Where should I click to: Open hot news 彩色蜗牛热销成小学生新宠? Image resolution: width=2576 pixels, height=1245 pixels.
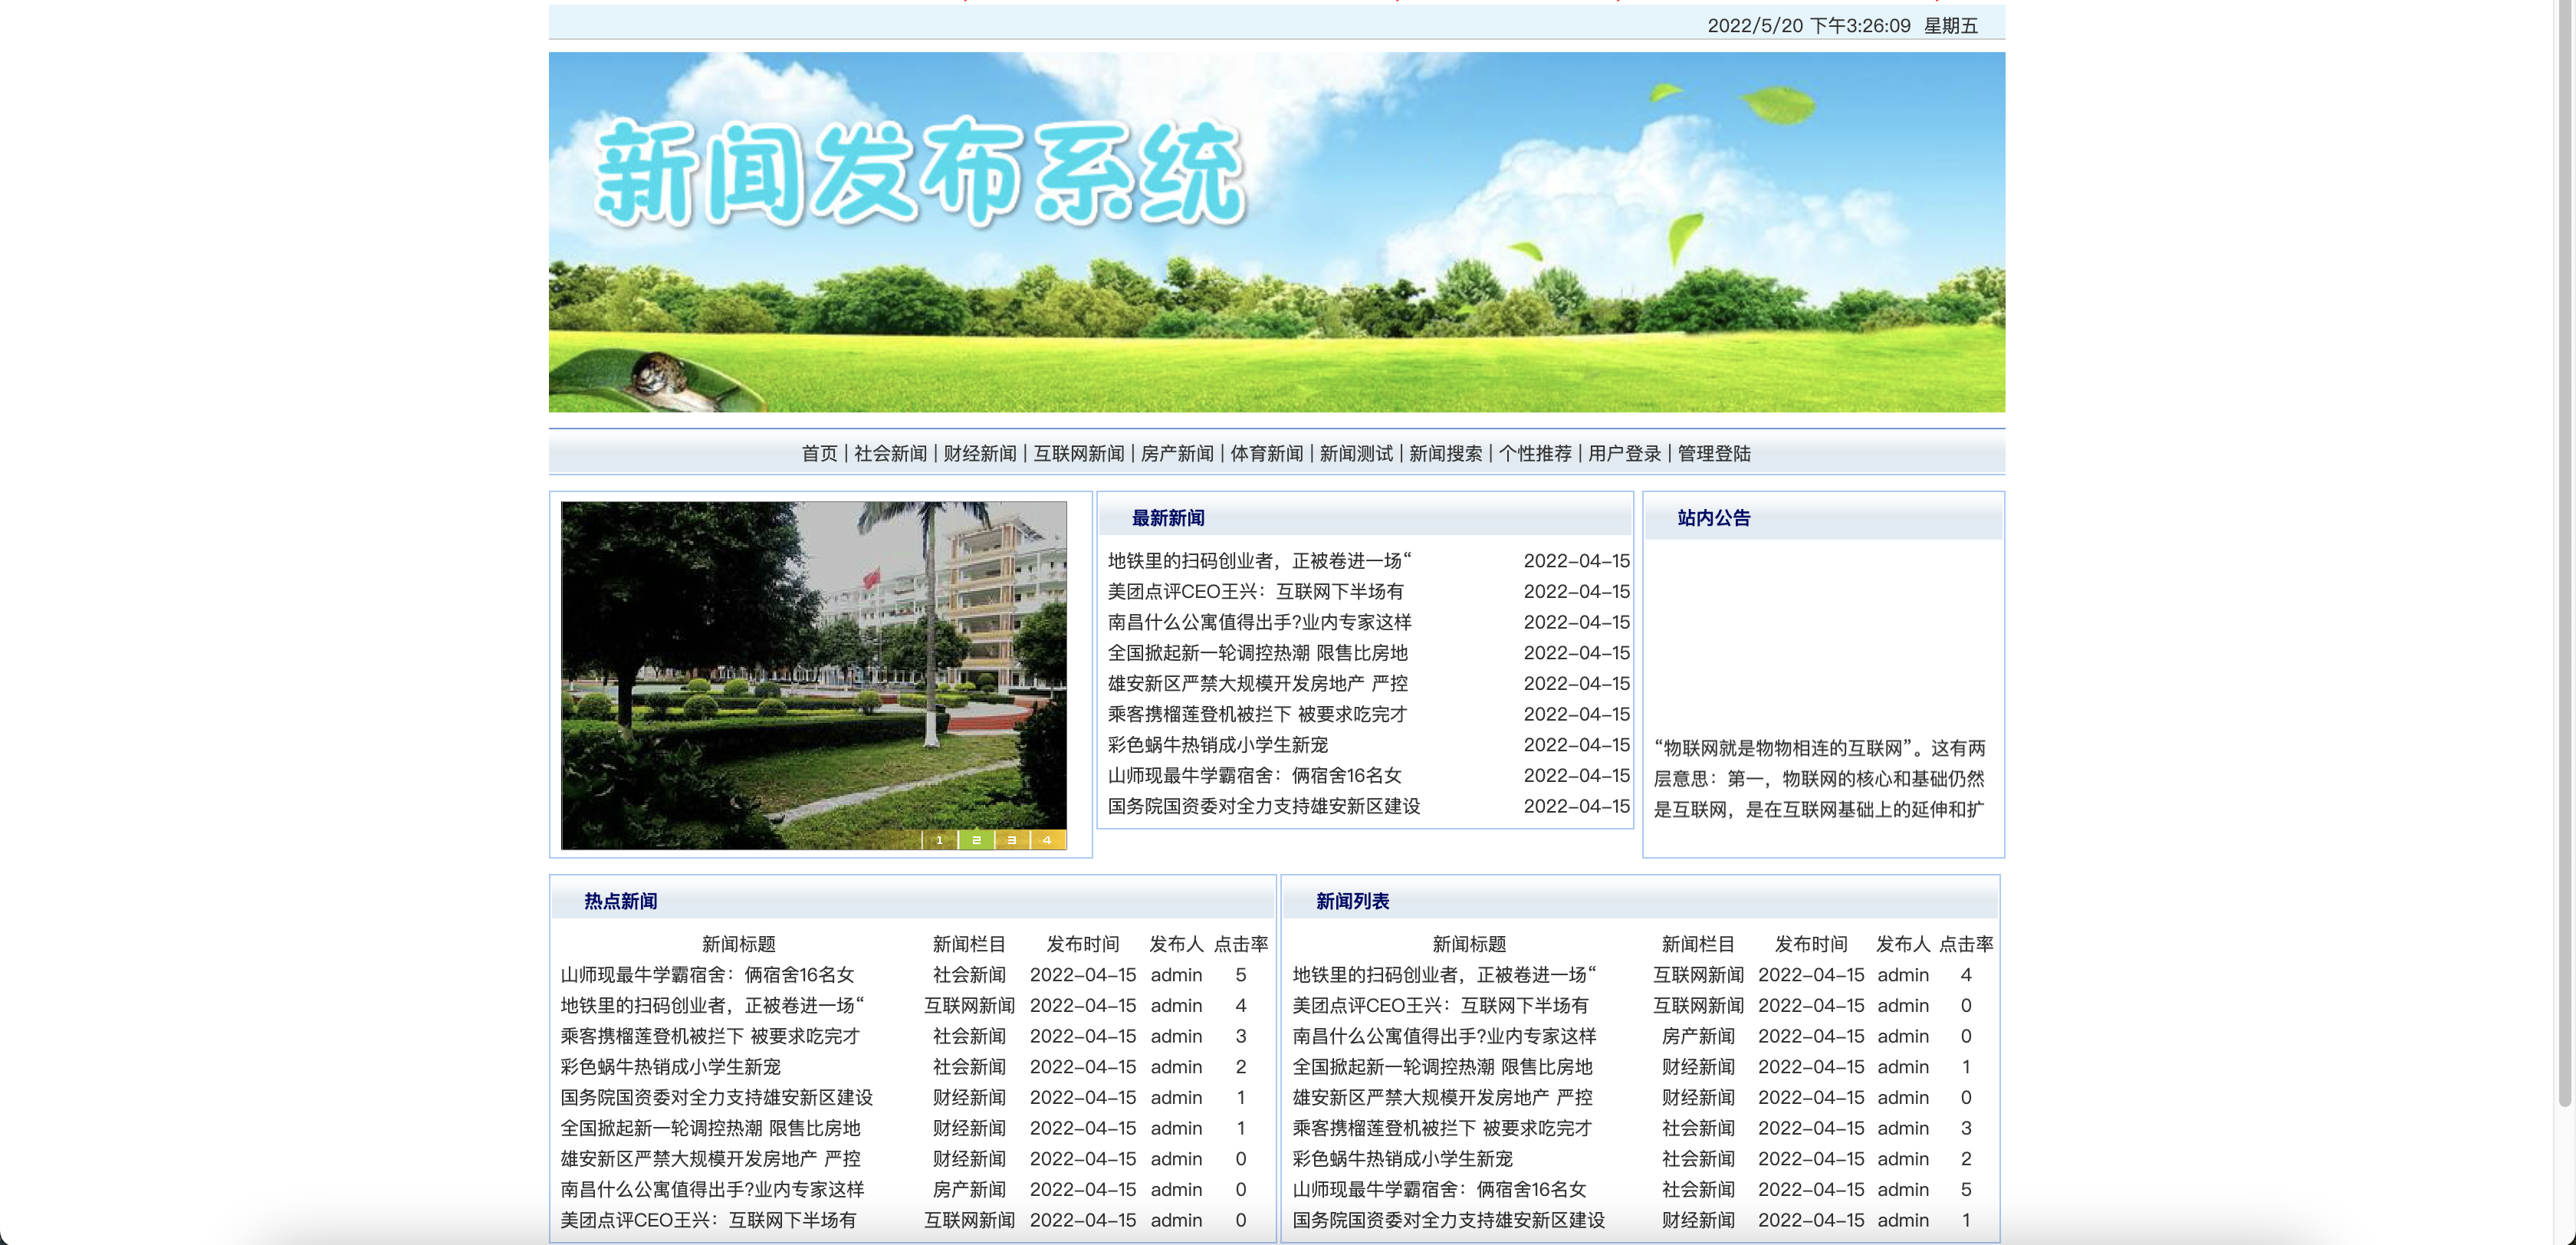point(670,1067)
